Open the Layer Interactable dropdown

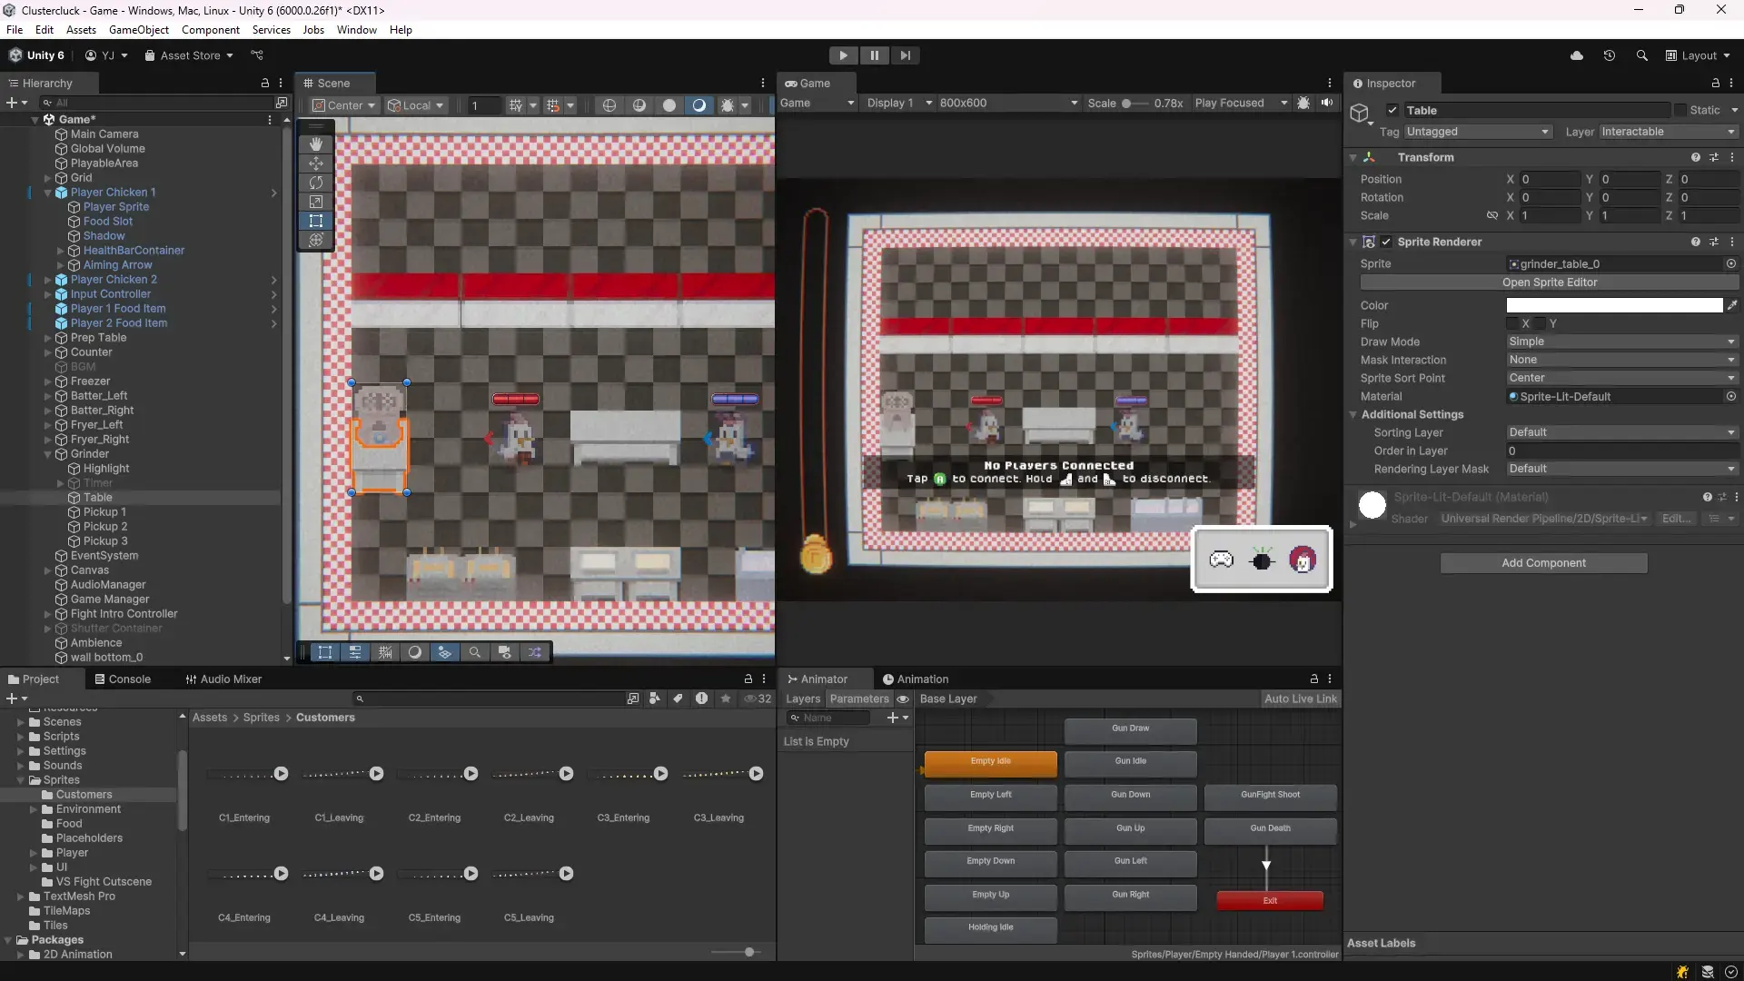[1668, 132]
